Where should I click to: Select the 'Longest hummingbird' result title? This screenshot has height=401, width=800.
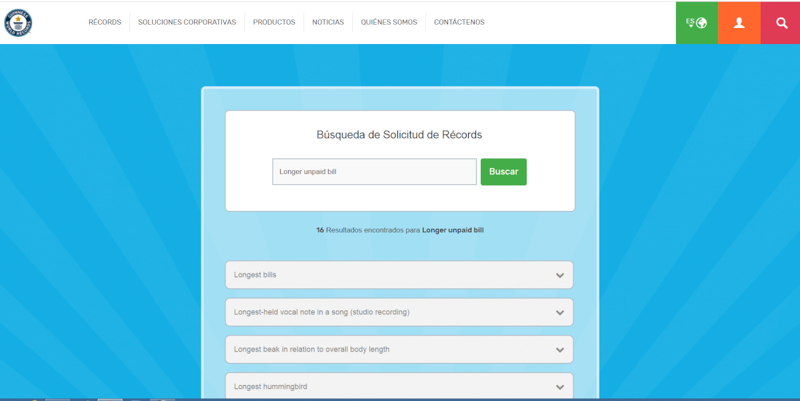pyautogui.click(x=270, y=387)
